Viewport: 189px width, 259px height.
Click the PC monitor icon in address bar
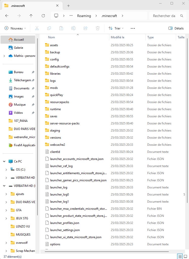tap(56, 16)
